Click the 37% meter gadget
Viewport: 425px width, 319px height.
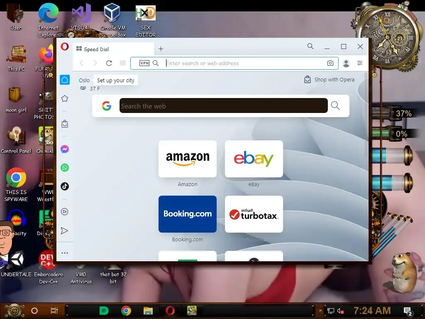click(393, 113)
